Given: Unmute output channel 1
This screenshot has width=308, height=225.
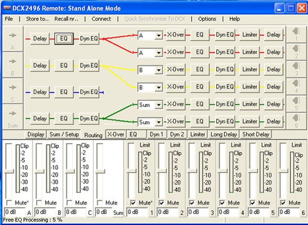Looking at the screenshot, I should coord(133,202).
